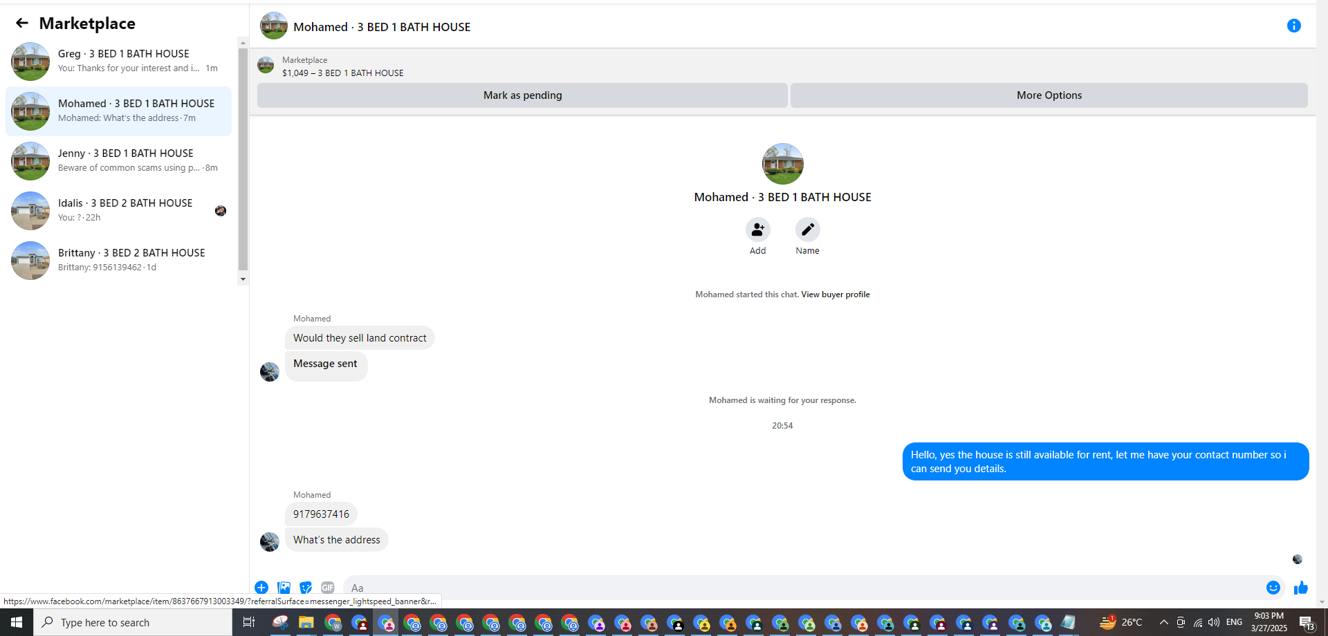Open Jenny's 3 BED 1 BATH conversation
Screen dimensions: 1328x636
[118, 160]
